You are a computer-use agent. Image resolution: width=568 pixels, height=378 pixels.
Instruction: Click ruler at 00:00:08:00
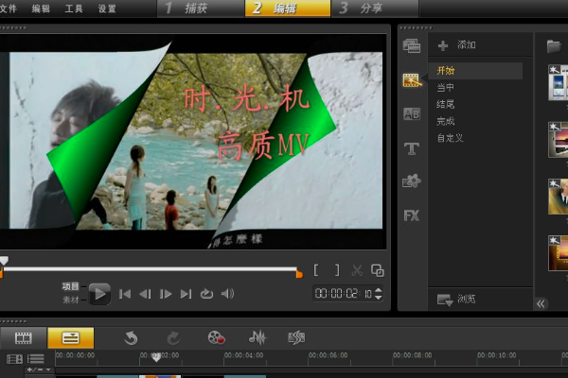(412, 355)
